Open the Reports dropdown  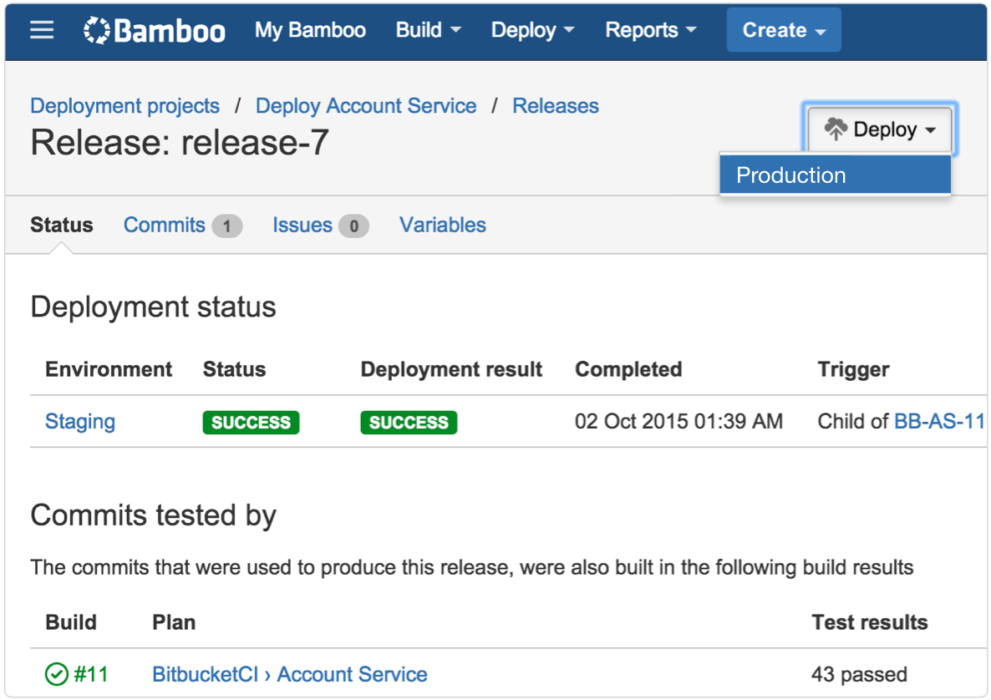650,31
